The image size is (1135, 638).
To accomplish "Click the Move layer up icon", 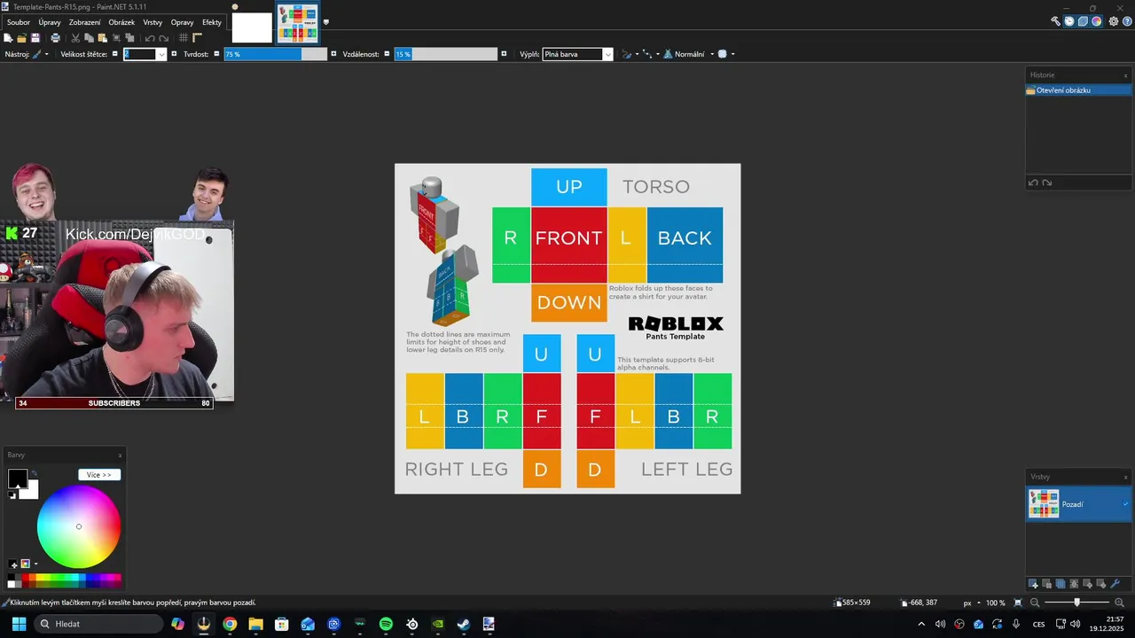I will [x=1087, y=583].
